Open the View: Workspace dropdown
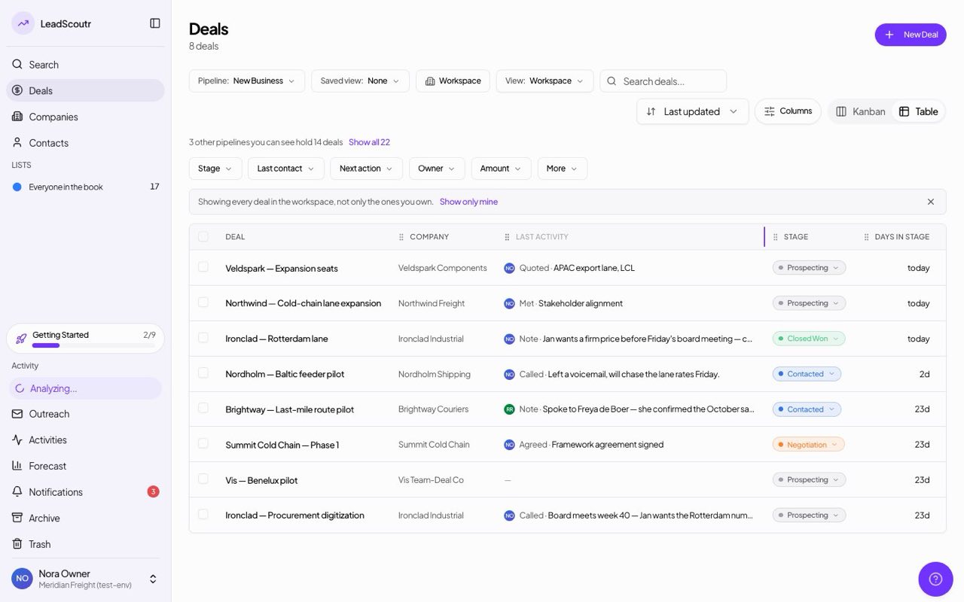Viewport: 964px width, 602px height. click(545, 81)
